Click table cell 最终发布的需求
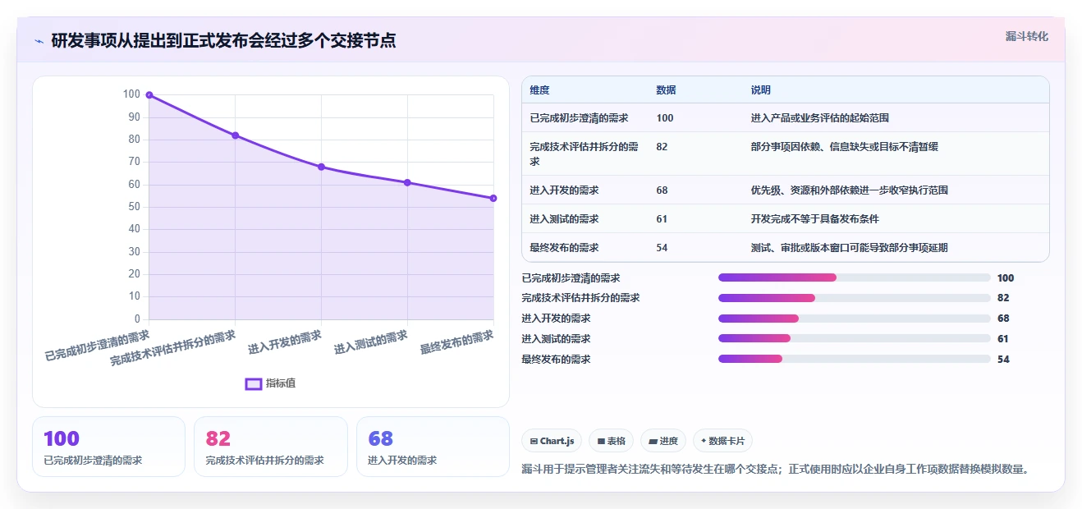1082x509 pixels. (564, 248)
